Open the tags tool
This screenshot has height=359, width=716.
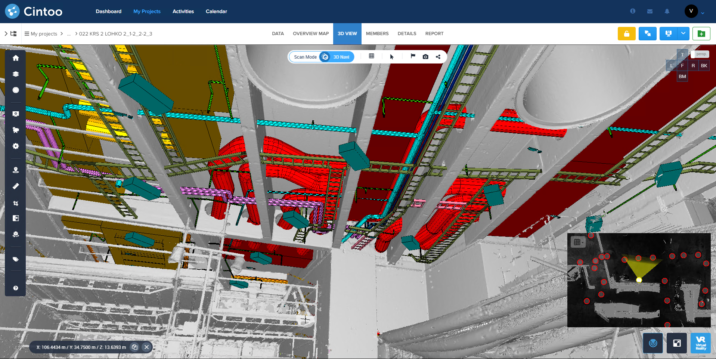tap(16, 259)
